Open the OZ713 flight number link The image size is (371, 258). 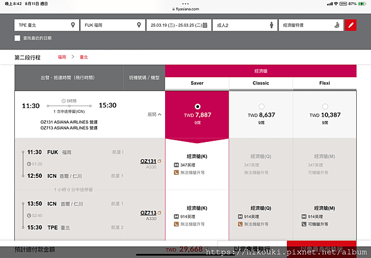pyautogui.click(x=148, y=213)
